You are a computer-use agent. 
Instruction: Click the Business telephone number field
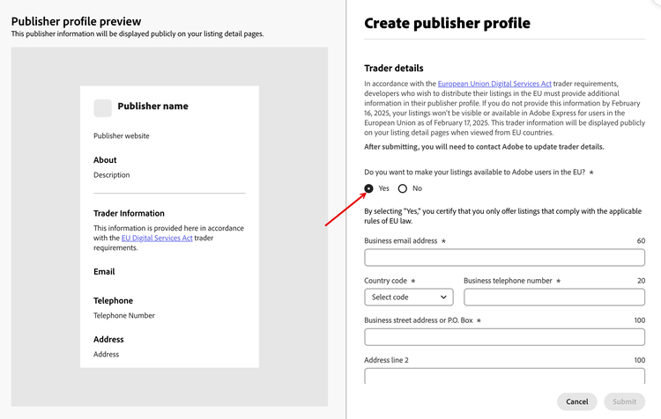click(553, 297)
